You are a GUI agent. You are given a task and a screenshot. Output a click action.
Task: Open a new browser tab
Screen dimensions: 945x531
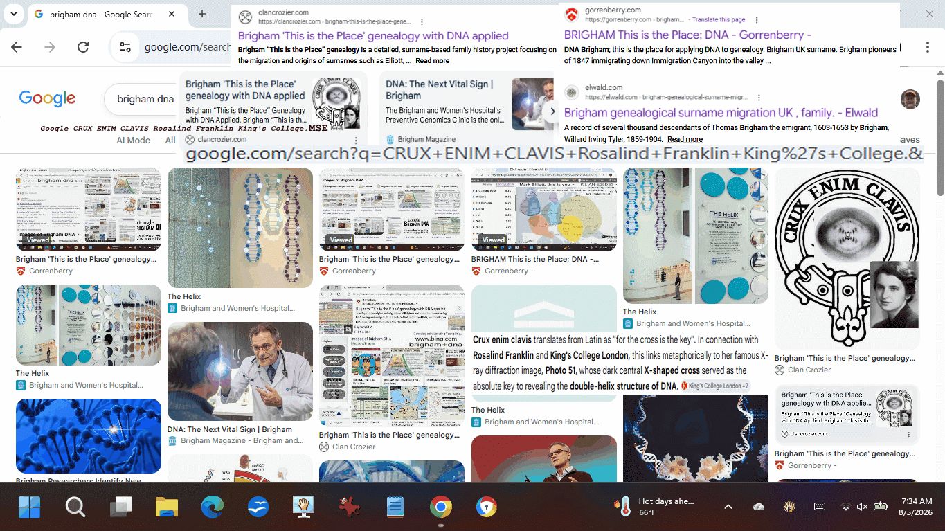[x=201, y=14]
